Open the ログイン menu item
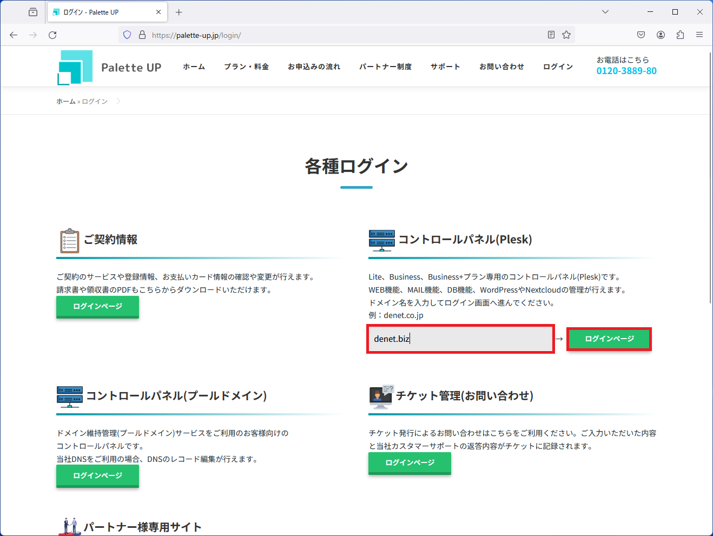 [558, 67]
